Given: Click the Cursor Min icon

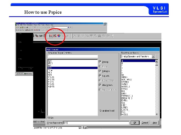Looking at the screenshot, I should (87, 36).
